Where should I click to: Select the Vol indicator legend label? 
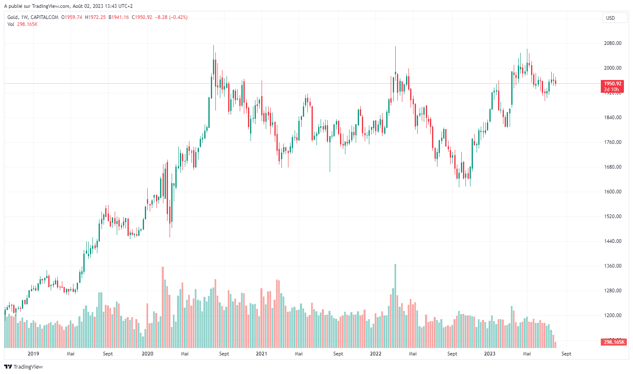coord(11,24)
